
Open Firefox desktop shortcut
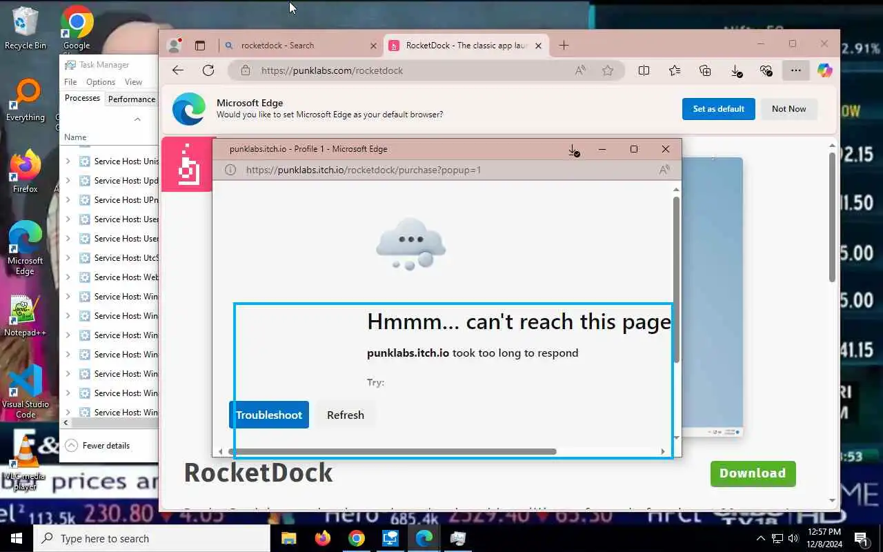[26, 170]
